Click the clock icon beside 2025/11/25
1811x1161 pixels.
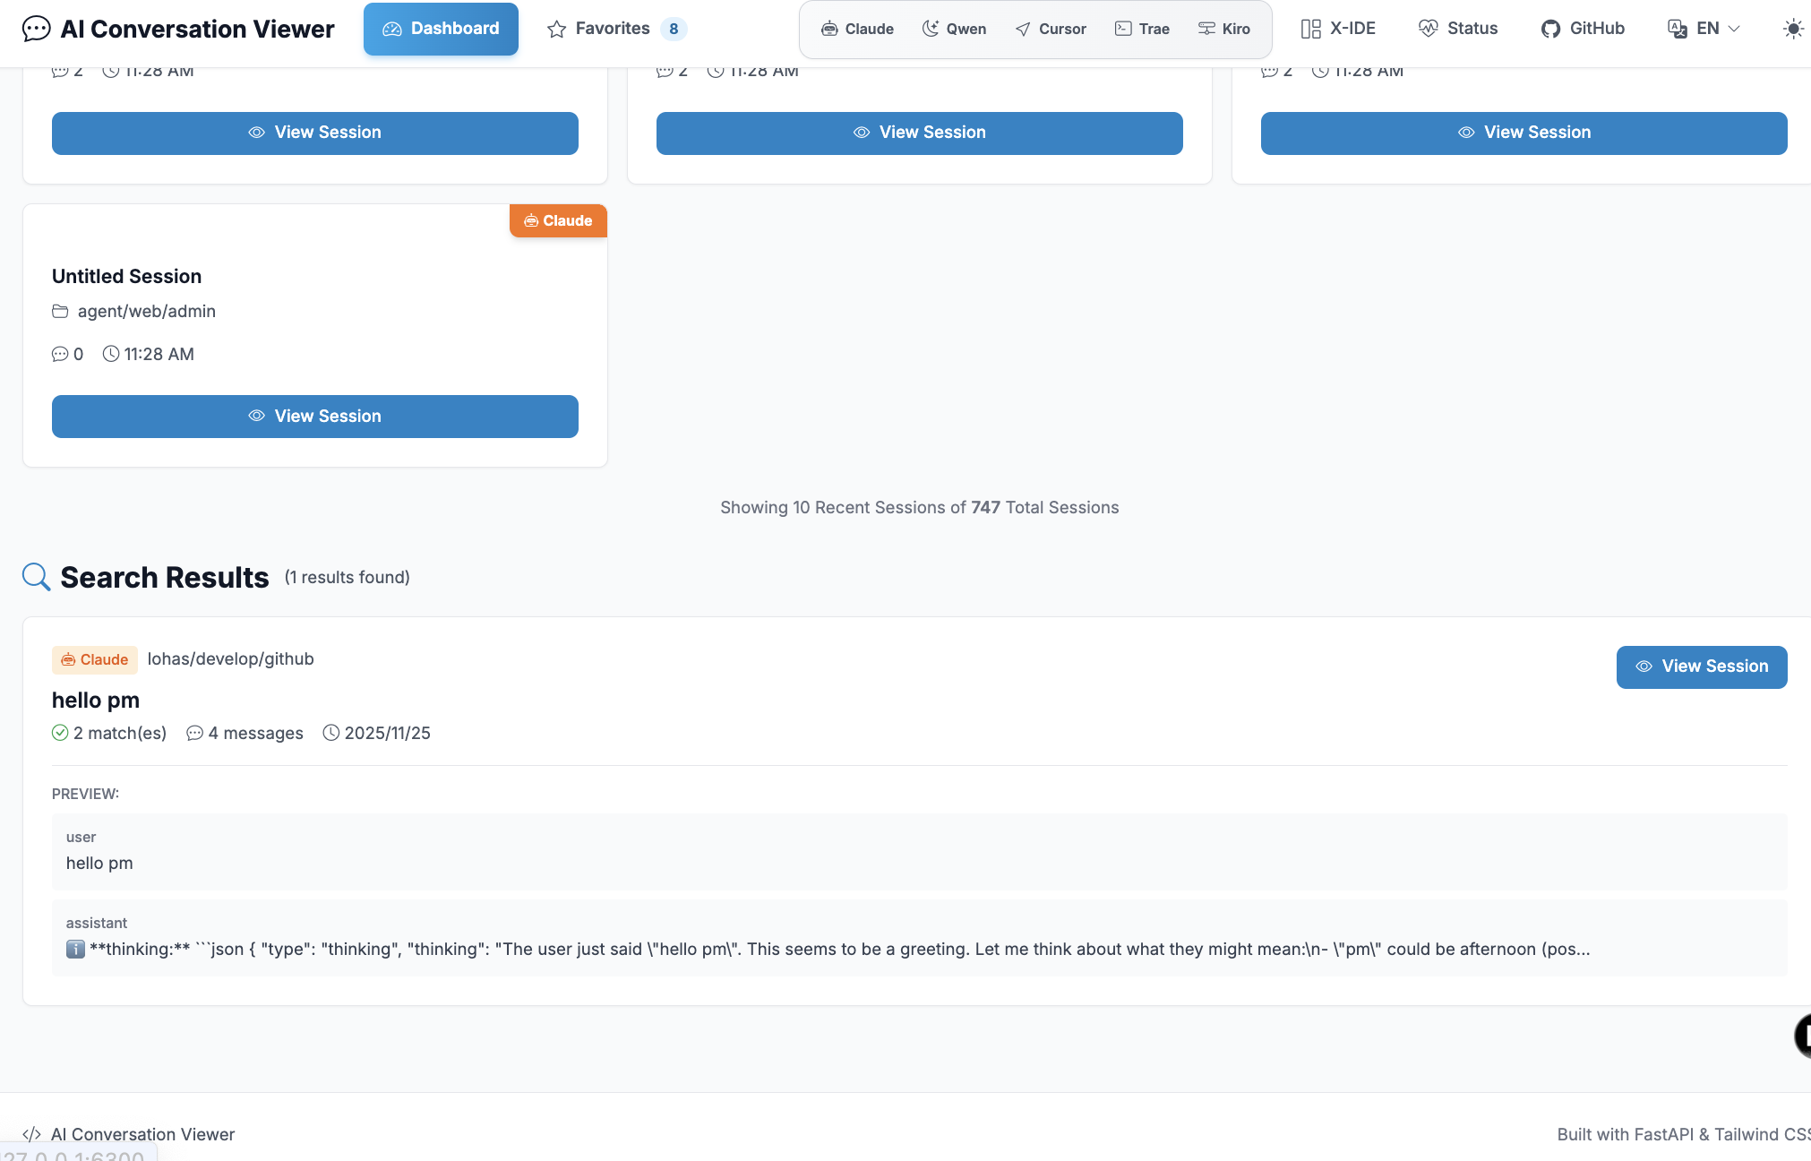[331, 733]
